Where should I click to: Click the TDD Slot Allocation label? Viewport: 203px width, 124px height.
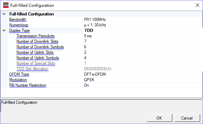tap(32, 69)
